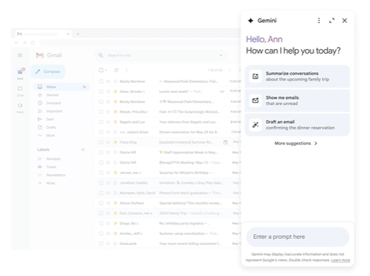Close the Gemini side panel

(345, 21)
